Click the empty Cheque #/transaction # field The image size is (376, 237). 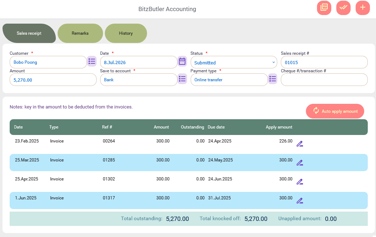point(324,79)
